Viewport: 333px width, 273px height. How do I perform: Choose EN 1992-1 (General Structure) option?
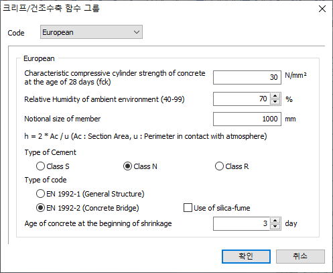pos(40,194)
